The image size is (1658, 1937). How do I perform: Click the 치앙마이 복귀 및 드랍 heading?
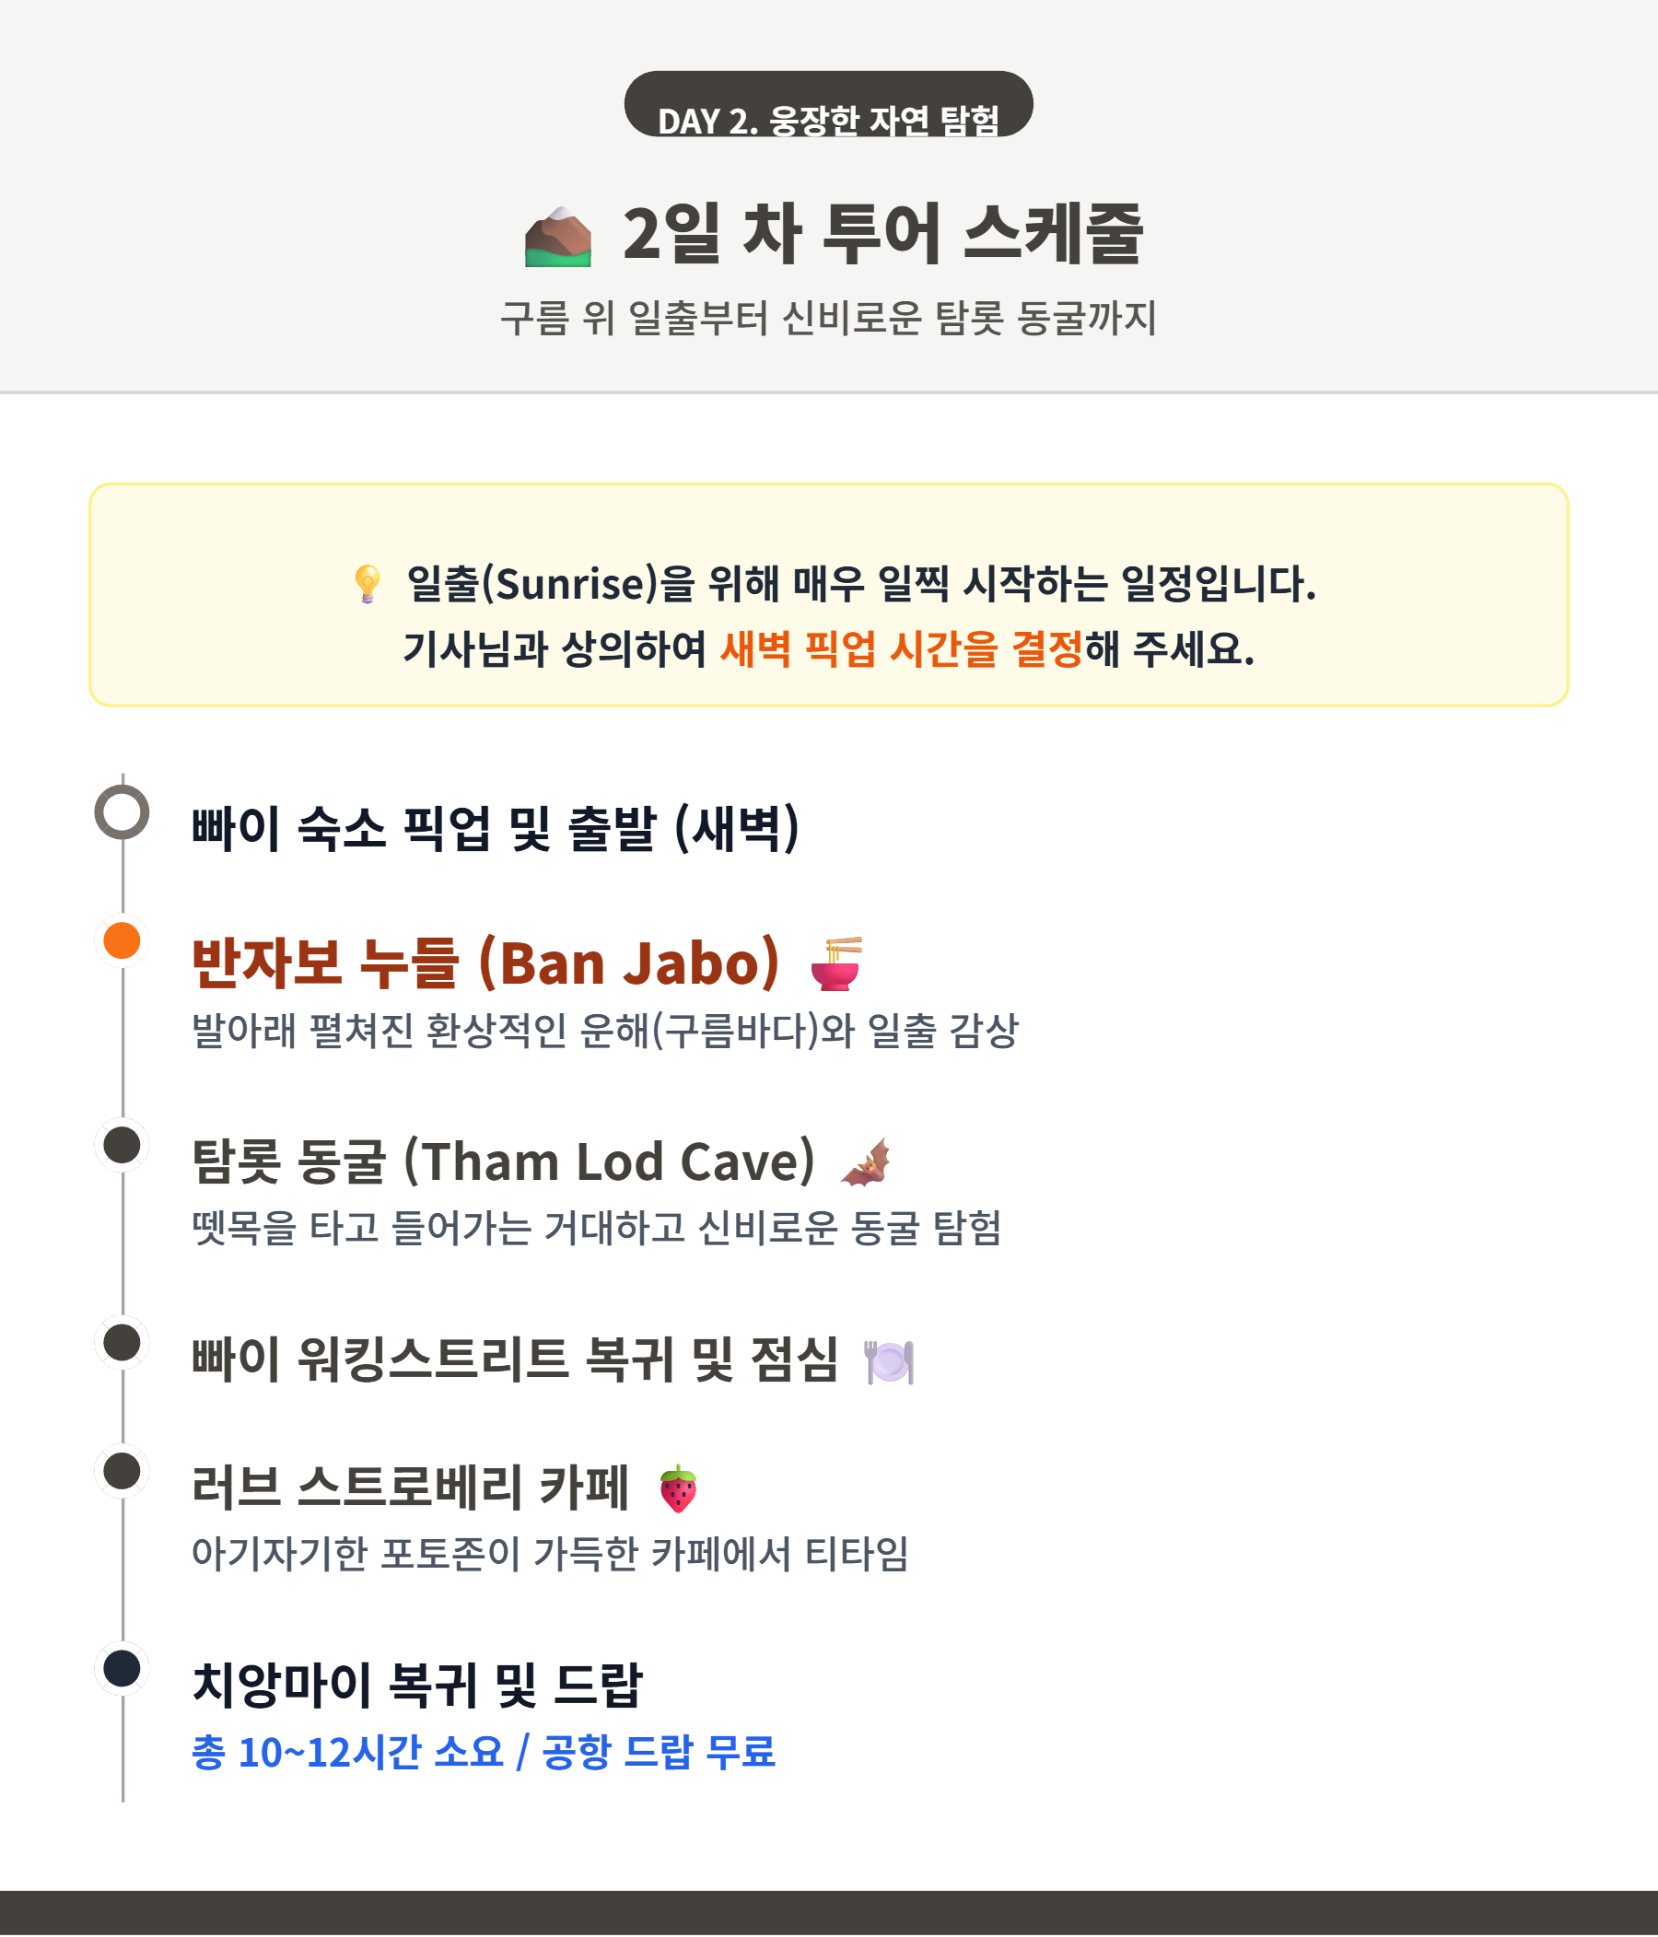coord(417,1686)
